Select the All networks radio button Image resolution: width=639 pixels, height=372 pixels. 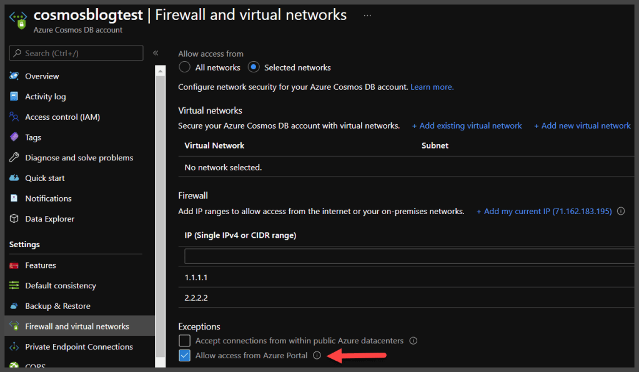pyautogui.click(x=184, y=67)
